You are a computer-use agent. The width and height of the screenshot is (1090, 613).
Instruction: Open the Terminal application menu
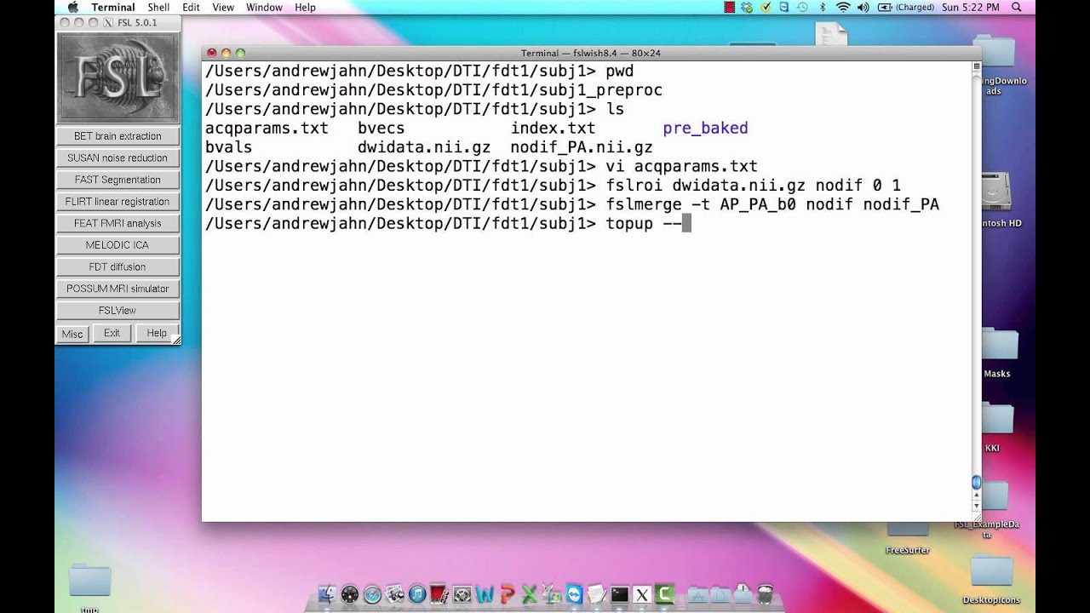click(x=113, y=7)
